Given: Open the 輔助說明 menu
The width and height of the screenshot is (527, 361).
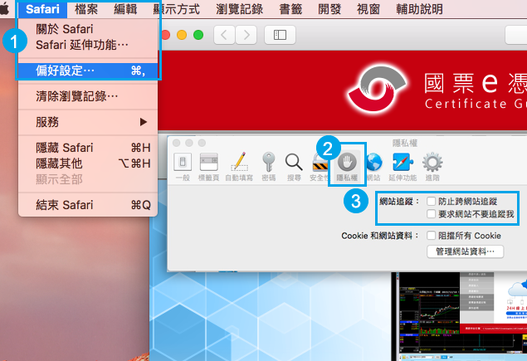Looking at the screenshot, I should tap(419, 9).
